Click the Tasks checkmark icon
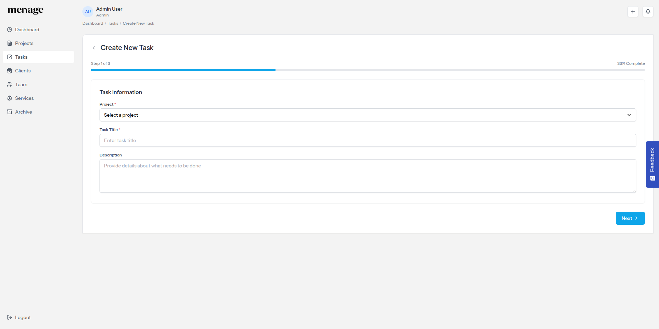The image size is (659, 329). point(10,57)
